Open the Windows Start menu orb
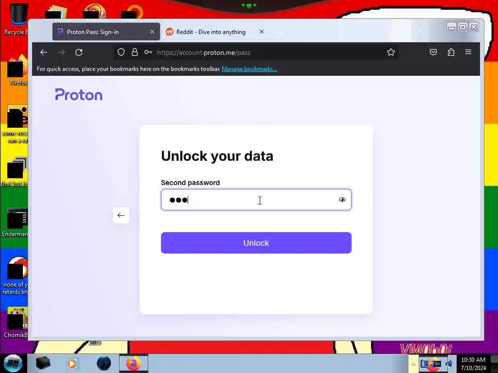The height and width of the screenshot is (373, 498). pos(13,363)
